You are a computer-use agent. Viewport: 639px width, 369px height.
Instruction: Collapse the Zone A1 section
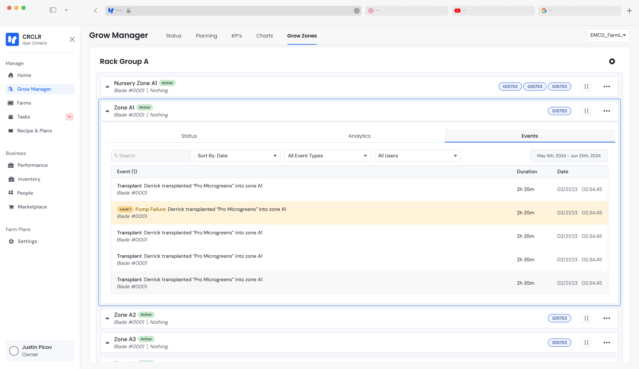[108, 111]
